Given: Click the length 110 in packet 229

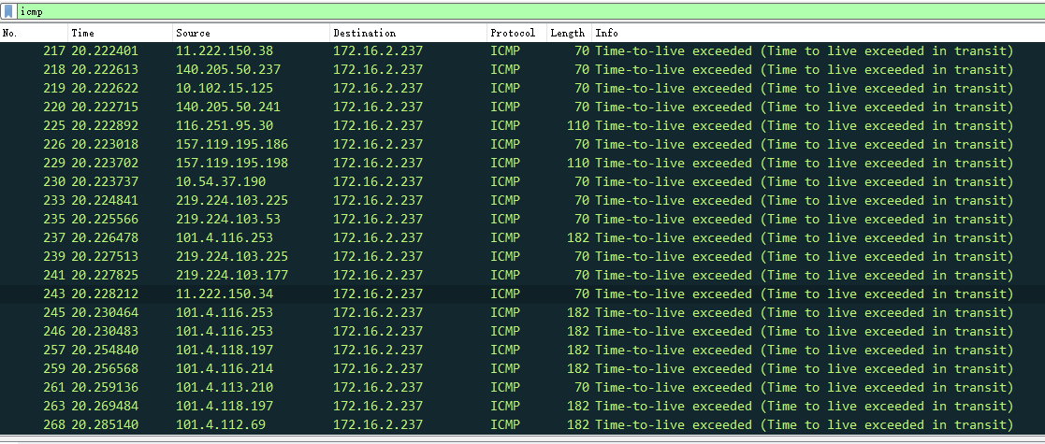Looking at the screenshot, I should click(x=578, y=163).
